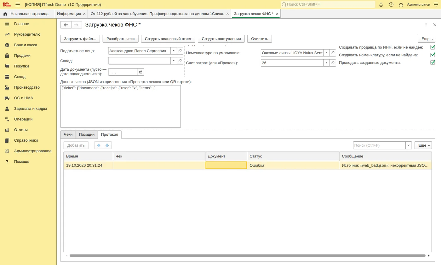Open selected Подотчетное лицо record
Screen dimensions: 441x265
point(180,51)
